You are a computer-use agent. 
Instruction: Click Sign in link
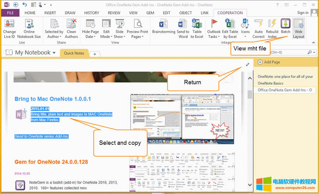302,13
